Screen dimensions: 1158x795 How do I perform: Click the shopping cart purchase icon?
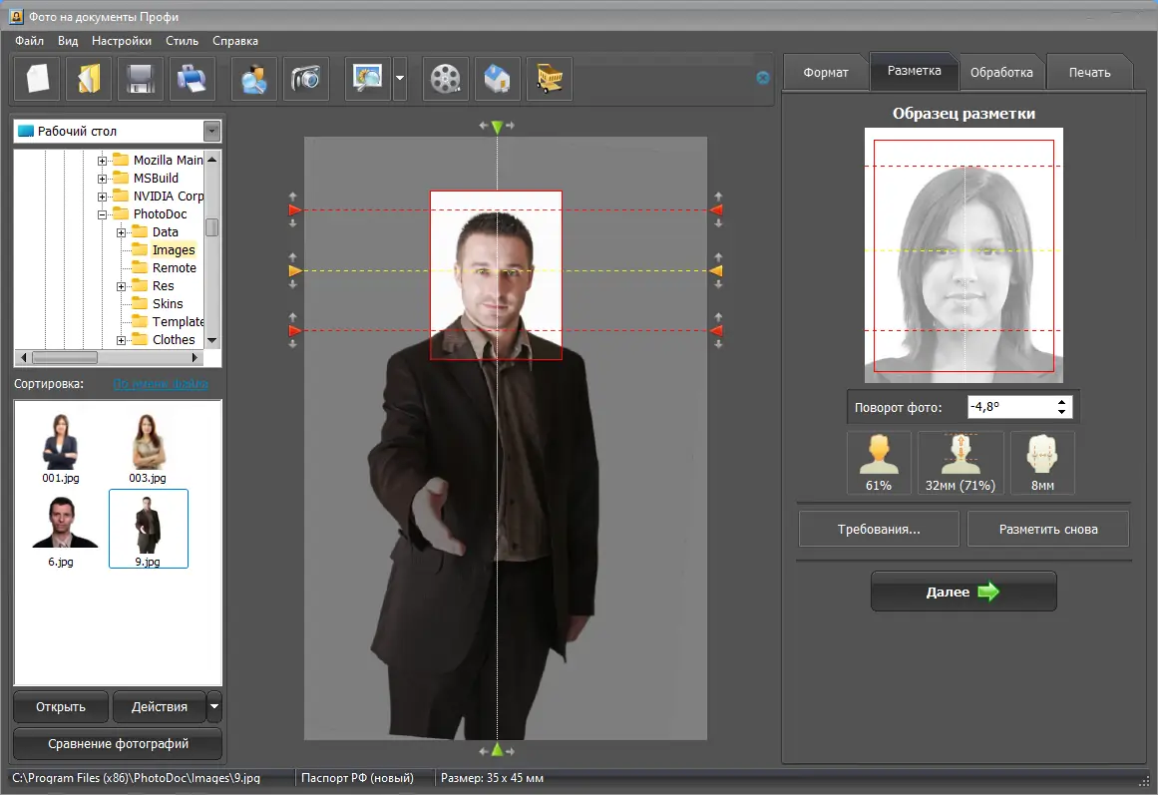[550, 79]
